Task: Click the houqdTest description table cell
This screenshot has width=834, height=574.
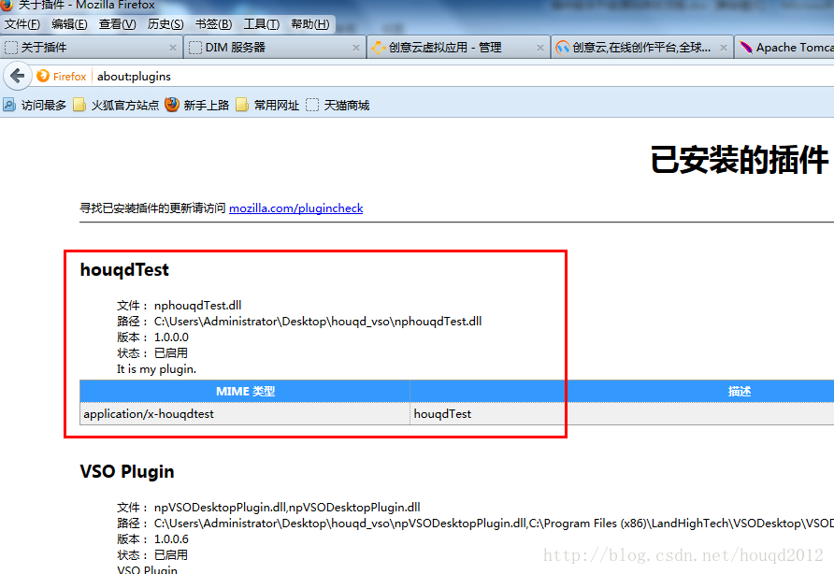Action: (x=623, y=414)
